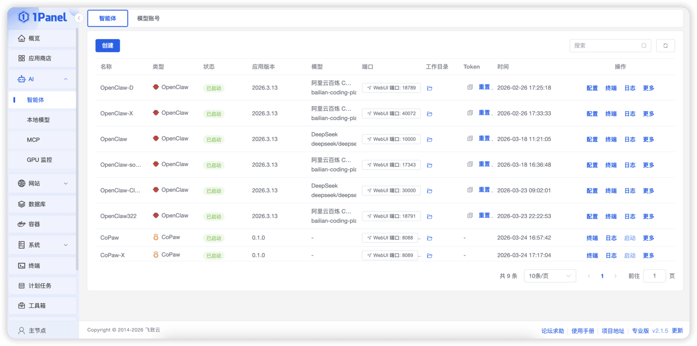
Task: Select 本地模型 in the sidebar
Action: 42,120
